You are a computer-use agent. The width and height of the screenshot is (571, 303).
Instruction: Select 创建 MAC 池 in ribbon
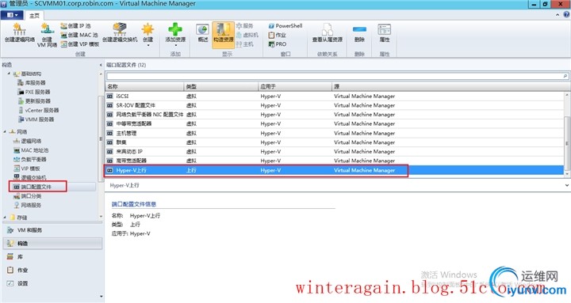[x=79, y=35]
